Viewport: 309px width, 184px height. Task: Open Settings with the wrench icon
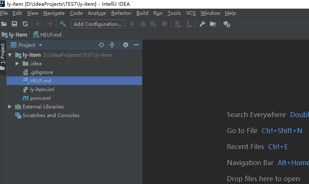(202, 24)
